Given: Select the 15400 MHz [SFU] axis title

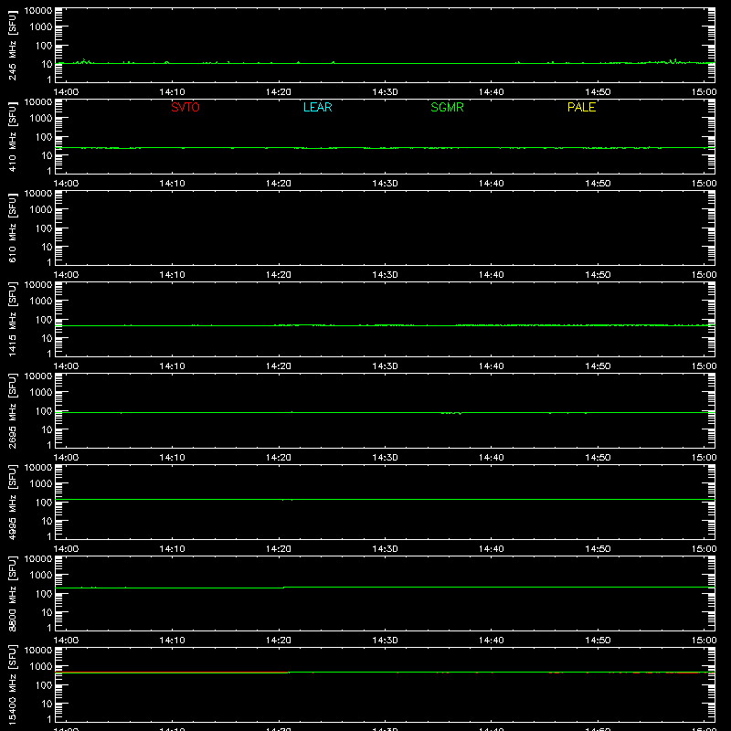Looking at the screenshot, I should coord(12,684).
